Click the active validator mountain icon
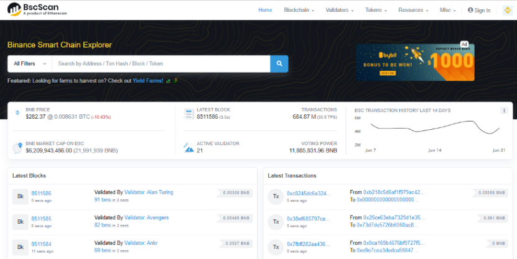Screen dimensions: 517x259 [x=189, y=148]
